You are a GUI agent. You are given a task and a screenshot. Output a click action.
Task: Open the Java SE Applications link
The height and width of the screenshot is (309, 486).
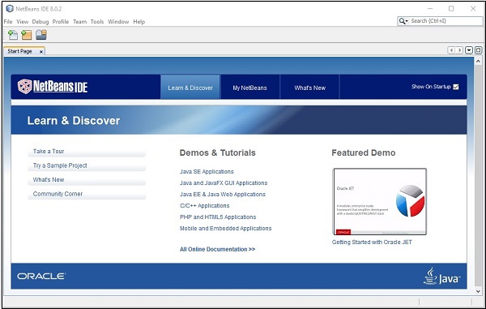[x=207, y=172]
